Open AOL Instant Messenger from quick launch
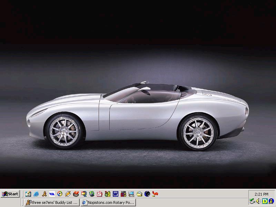This screenshot has height=207, width=276. tap(44, 194)
